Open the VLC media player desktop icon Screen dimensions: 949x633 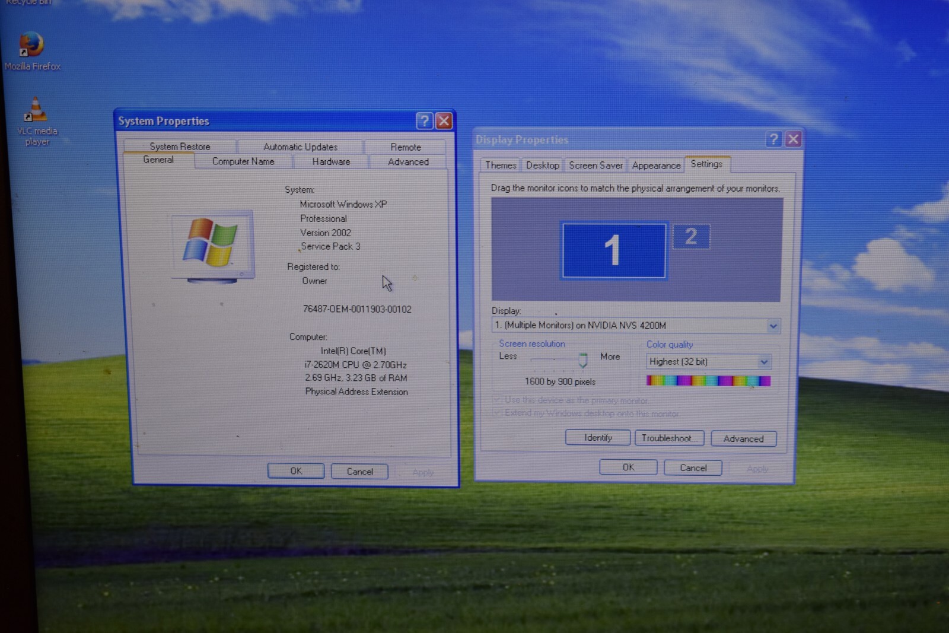36,121
